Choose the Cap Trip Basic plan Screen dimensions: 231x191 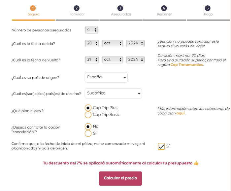click(x=88, y=115)
